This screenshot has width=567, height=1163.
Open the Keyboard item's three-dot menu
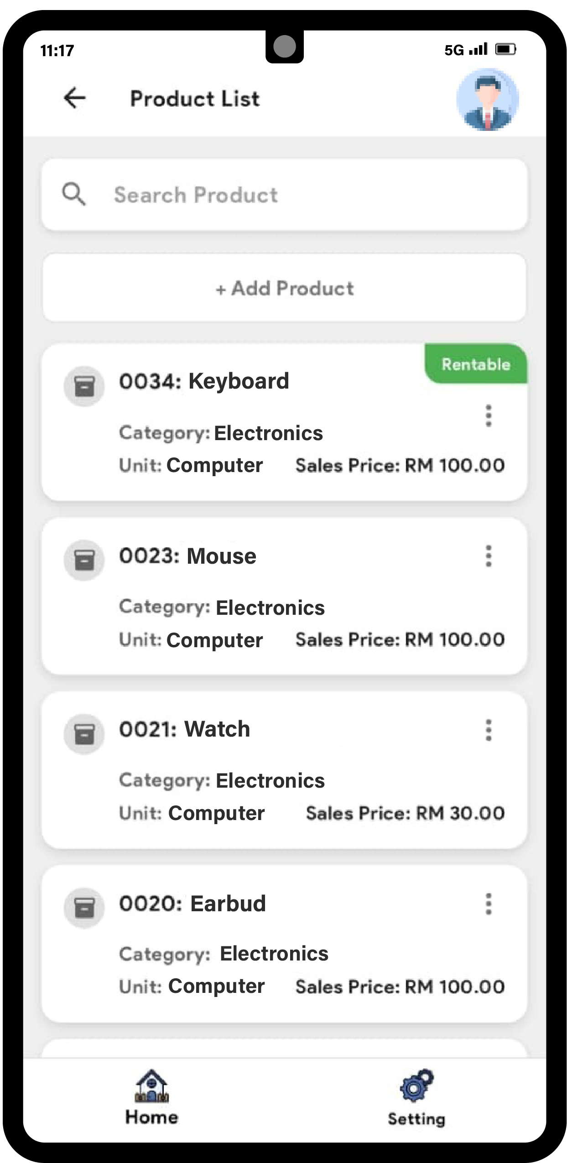(x=489, y=415)
